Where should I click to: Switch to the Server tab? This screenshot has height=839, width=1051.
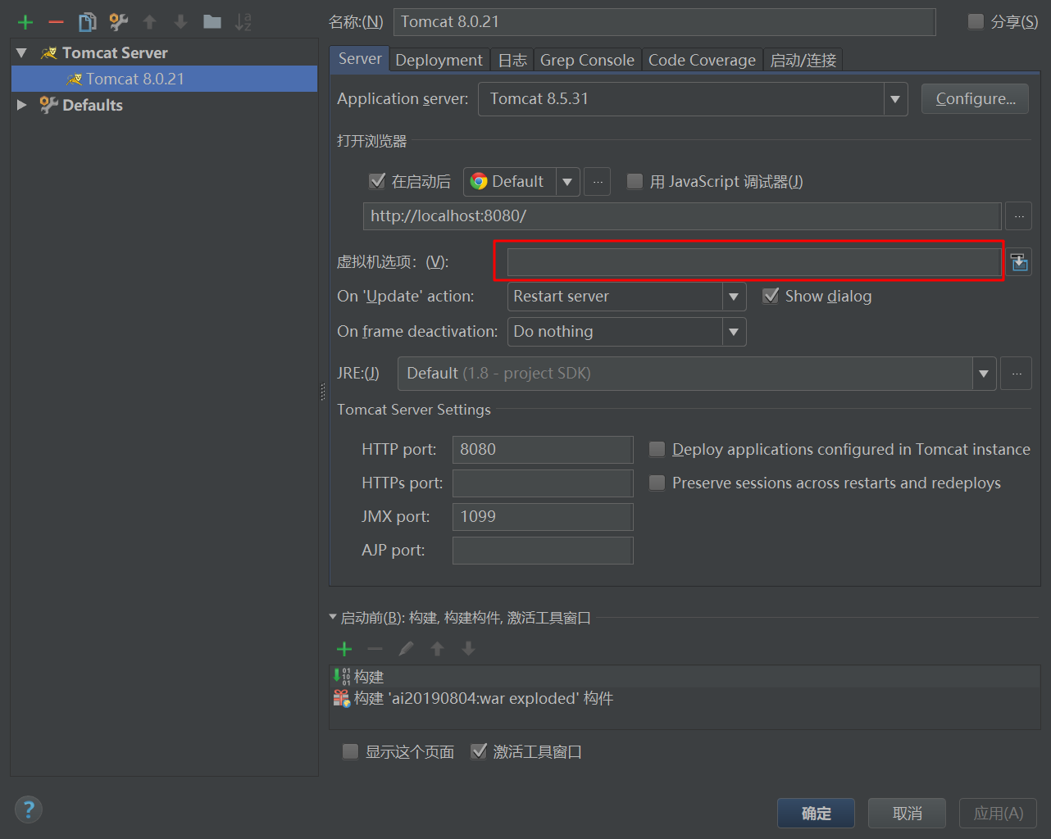360,59
